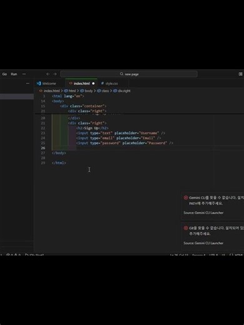
Task: Click the Password input code line
Action: click(x=125, y=143)
